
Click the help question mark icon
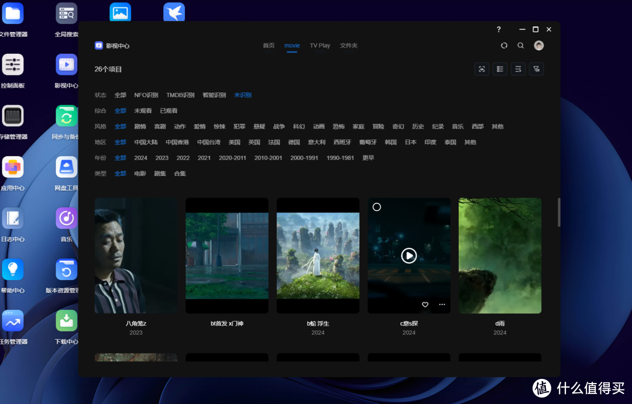499,29
